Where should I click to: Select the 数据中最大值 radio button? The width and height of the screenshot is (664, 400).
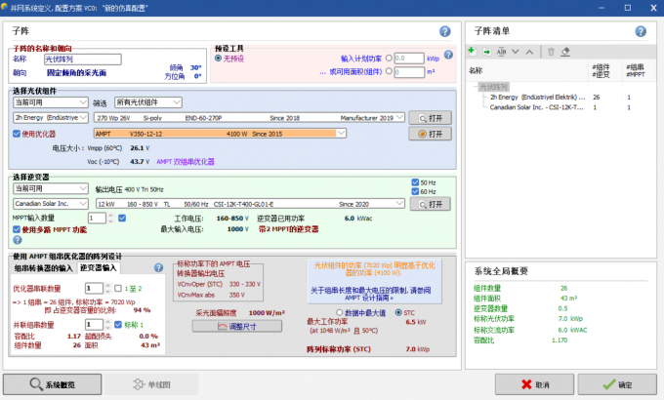coord(339,312)
